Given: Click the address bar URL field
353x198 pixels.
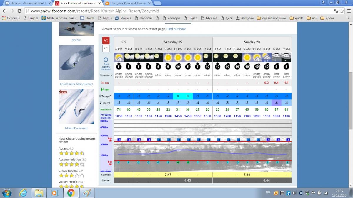Looking at the screenshot, I should [x=179, y=11].
